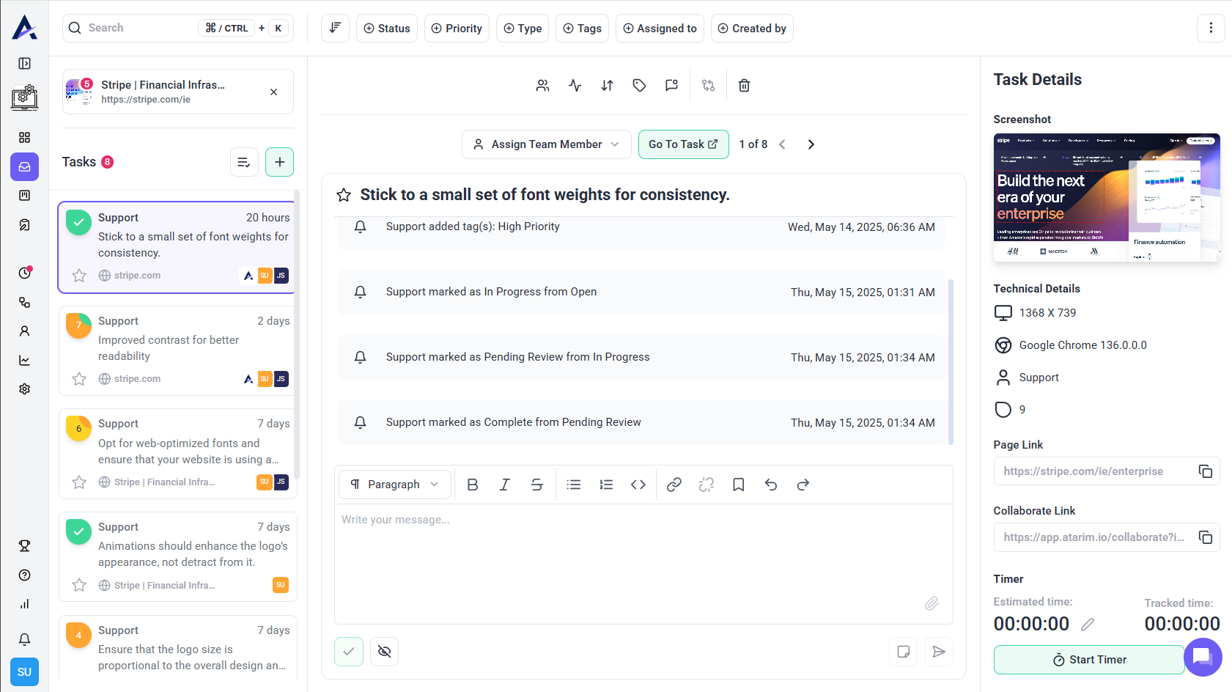This screenshot has height=692, width=1232.
Task: Open the time clock icon in sidebar
Action: [24, 273]
